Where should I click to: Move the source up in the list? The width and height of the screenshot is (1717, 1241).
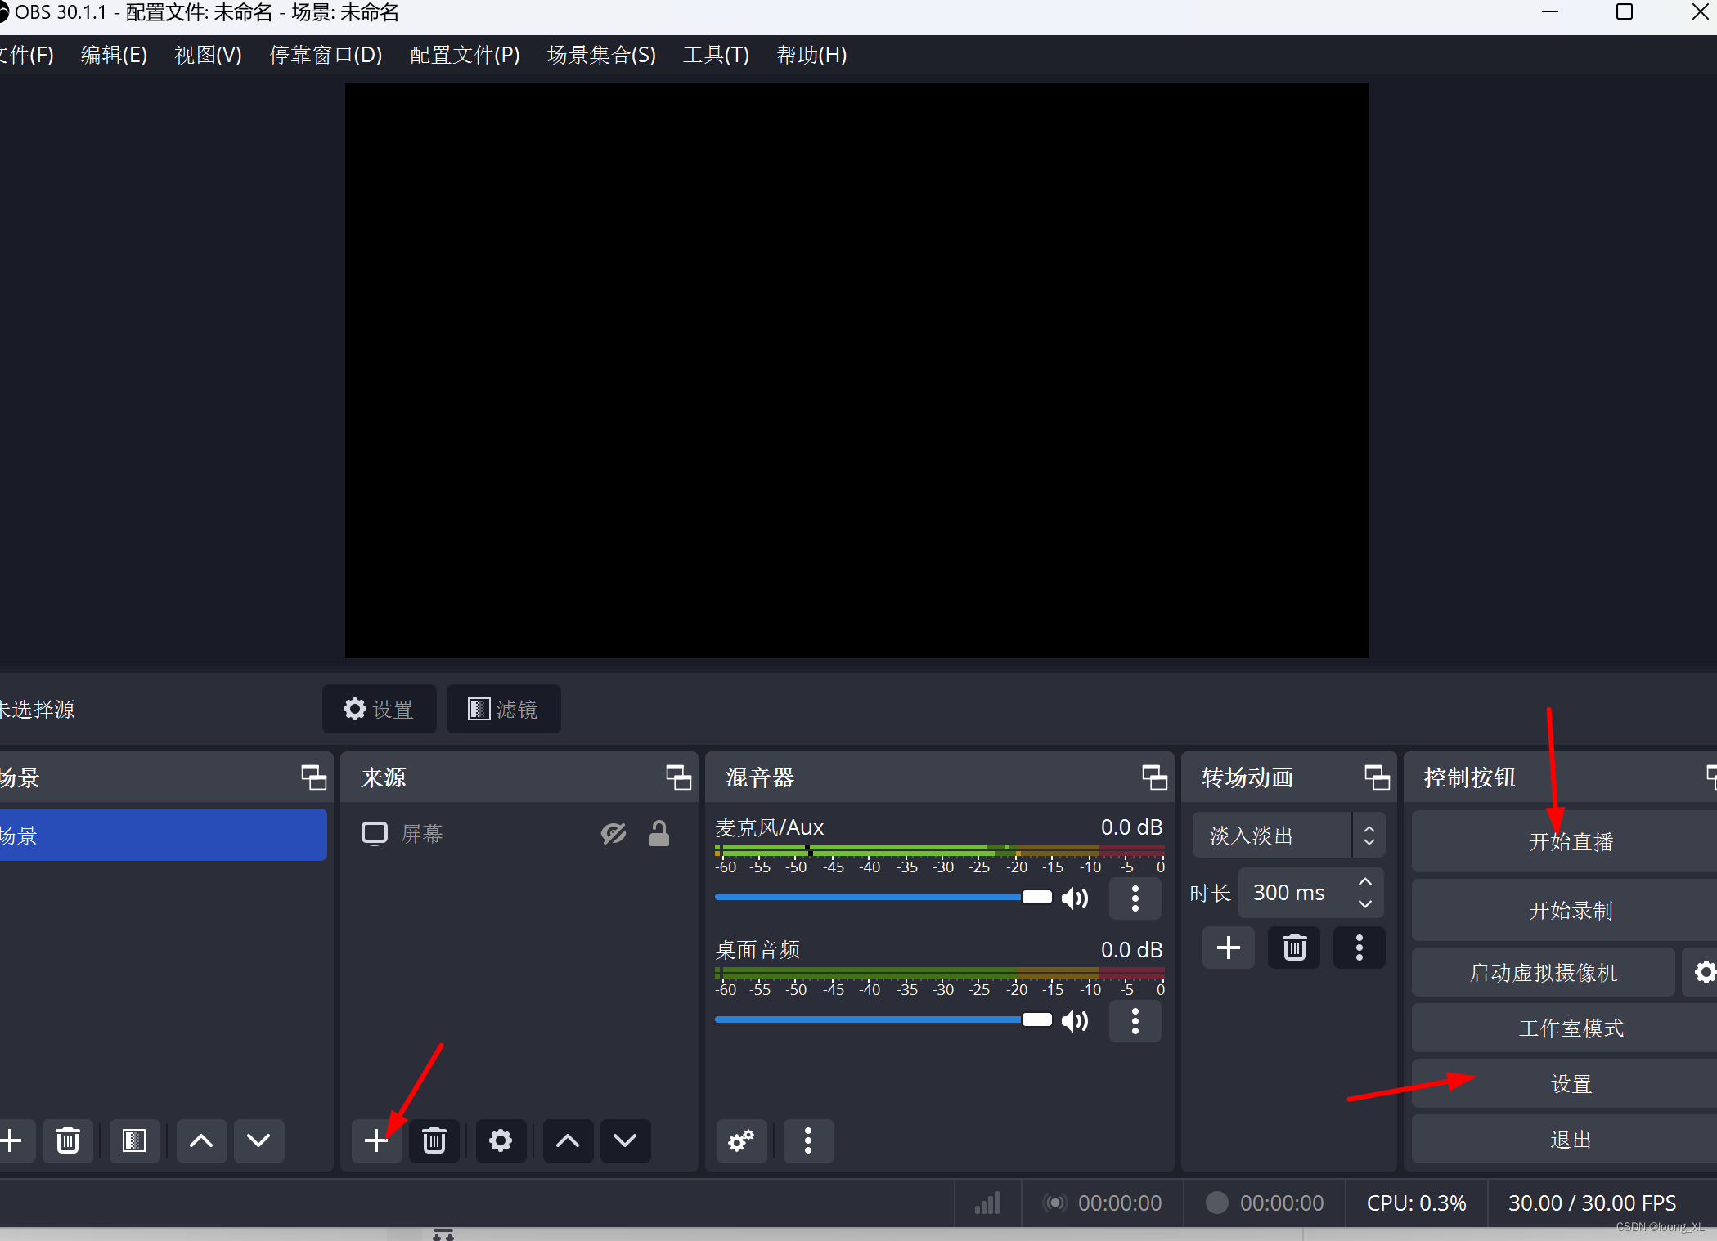point(567,1141)
